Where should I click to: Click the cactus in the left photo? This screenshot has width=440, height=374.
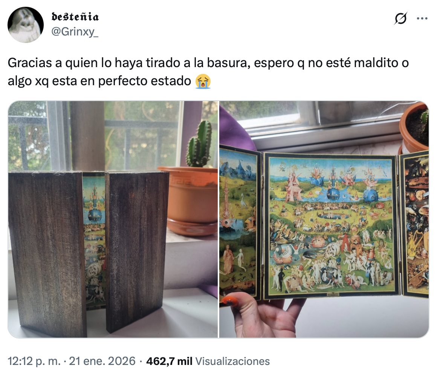199,145
